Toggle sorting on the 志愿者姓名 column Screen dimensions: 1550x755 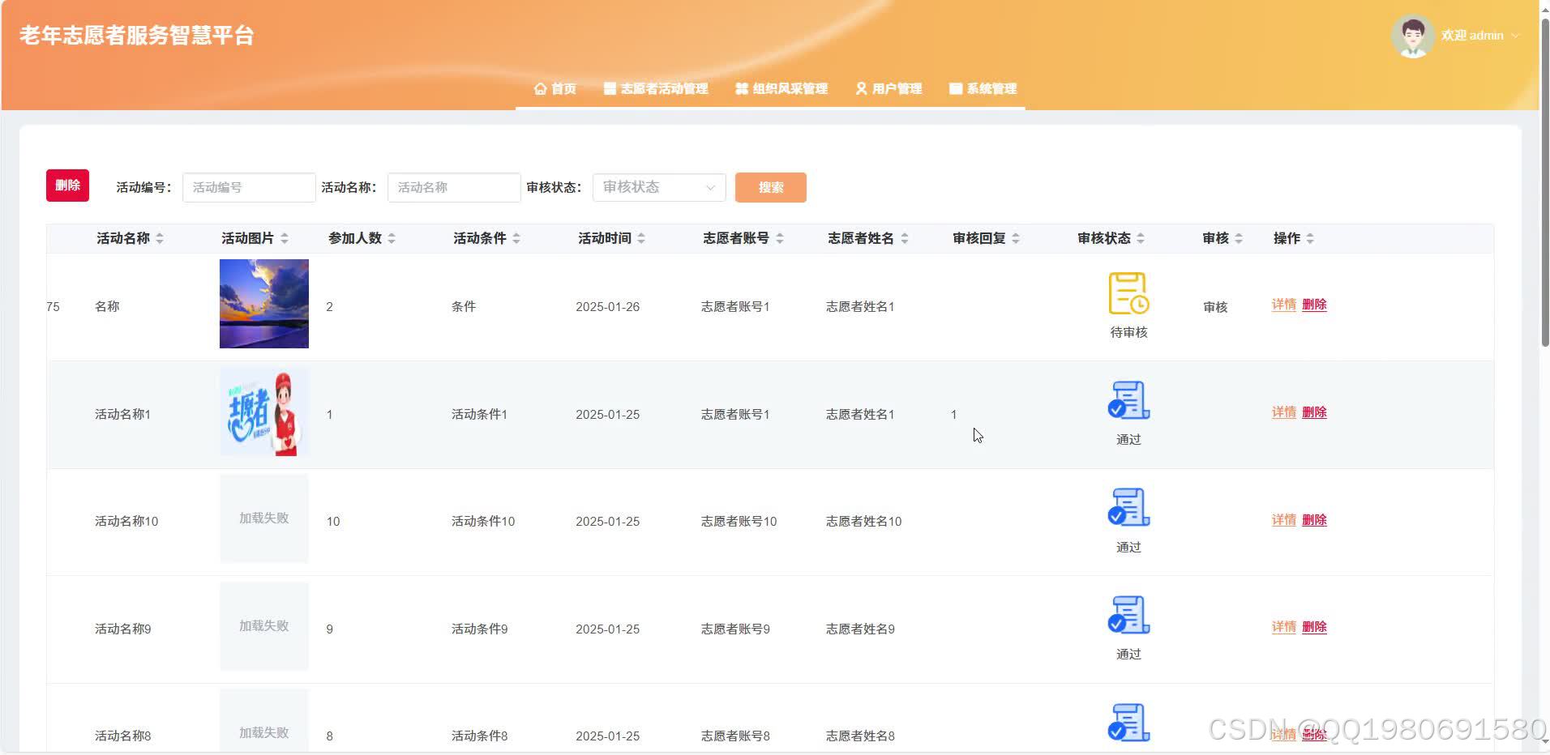point(906,238)
